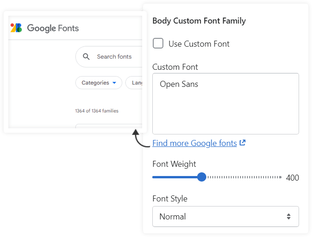The width and height of the screenshot is (312, 237).
Task: Open the Font Style dropdown showing Normal
Action: 225,216
